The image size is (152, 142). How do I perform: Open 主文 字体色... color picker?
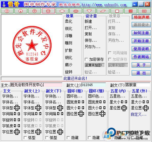[10, 96]
